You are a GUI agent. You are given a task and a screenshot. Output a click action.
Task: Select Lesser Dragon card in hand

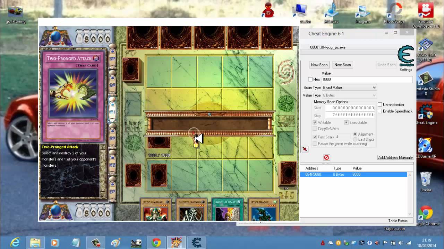(264, 209)
